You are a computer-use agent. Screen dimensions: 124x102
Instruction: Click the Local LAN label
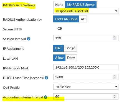point(10,59)
